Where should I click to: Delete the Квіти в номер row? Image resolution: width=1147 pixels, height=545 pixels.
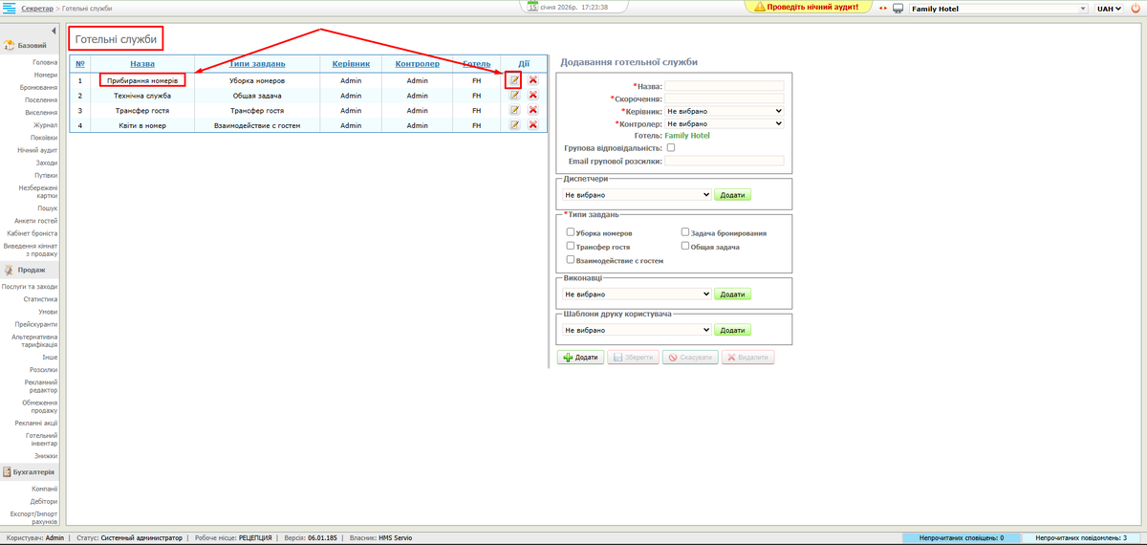point(532,125)
